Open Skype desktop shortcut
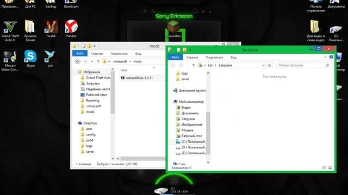 (x=30, y=58)
